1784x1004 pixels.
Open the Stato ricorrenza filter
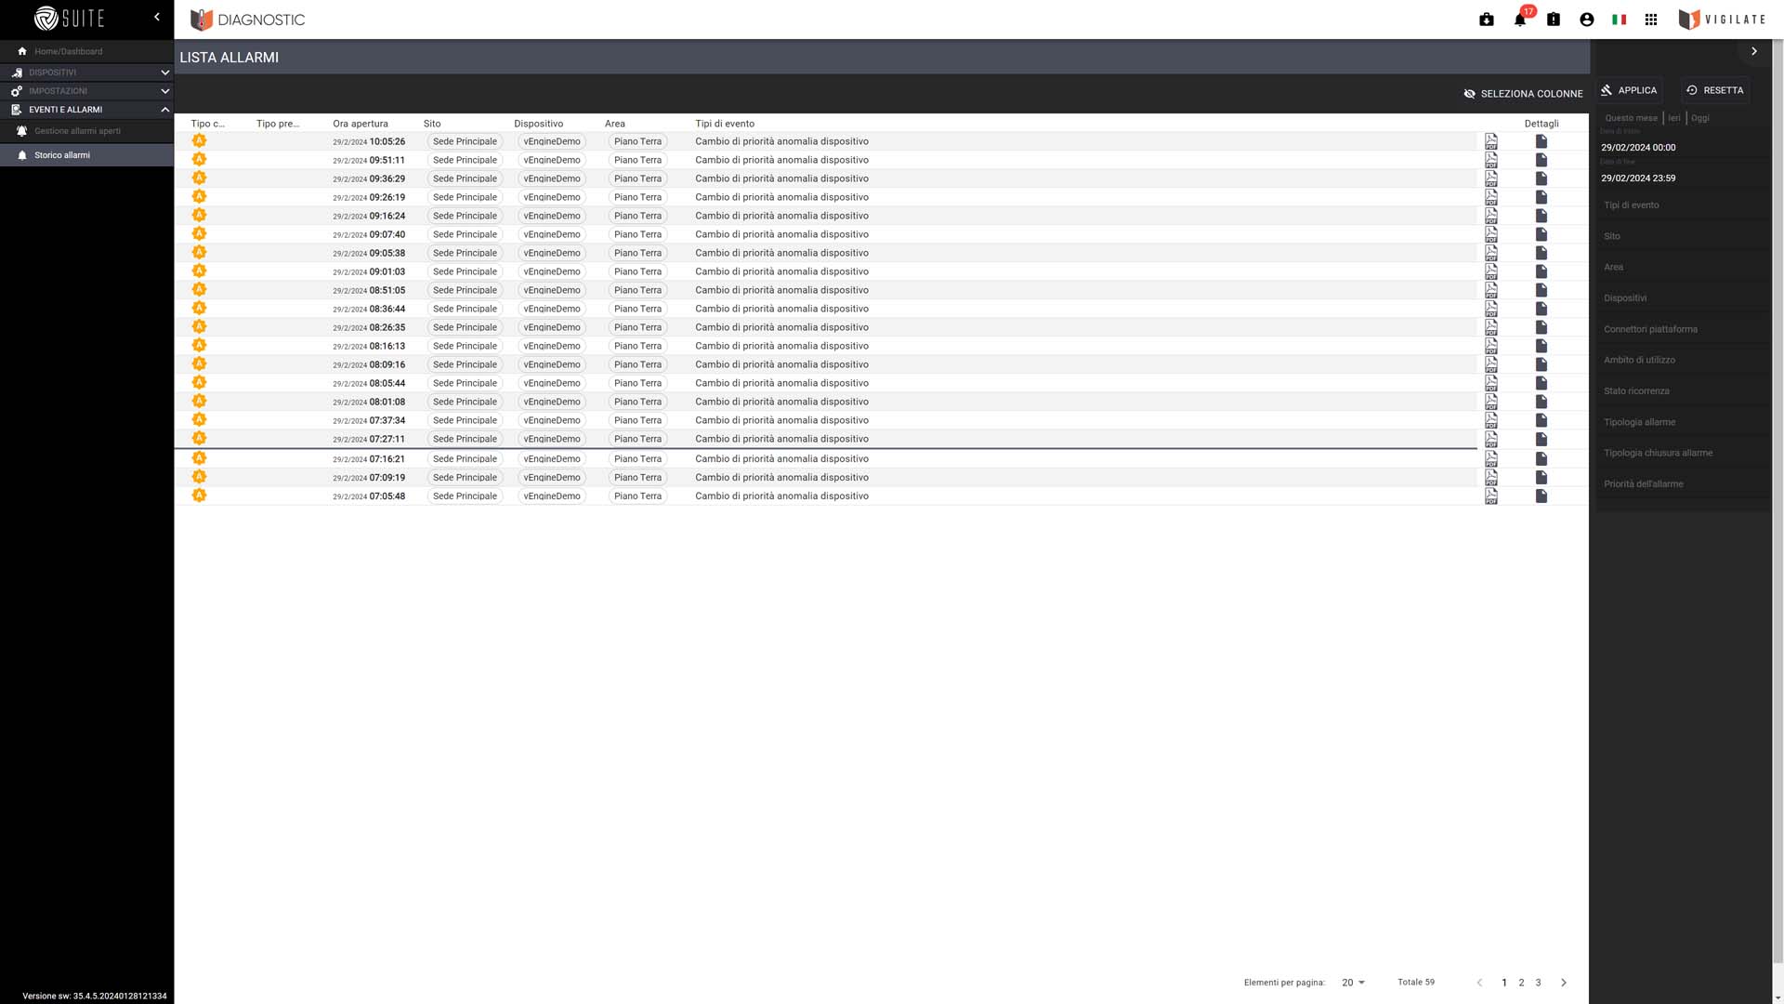pos(1684,391)
